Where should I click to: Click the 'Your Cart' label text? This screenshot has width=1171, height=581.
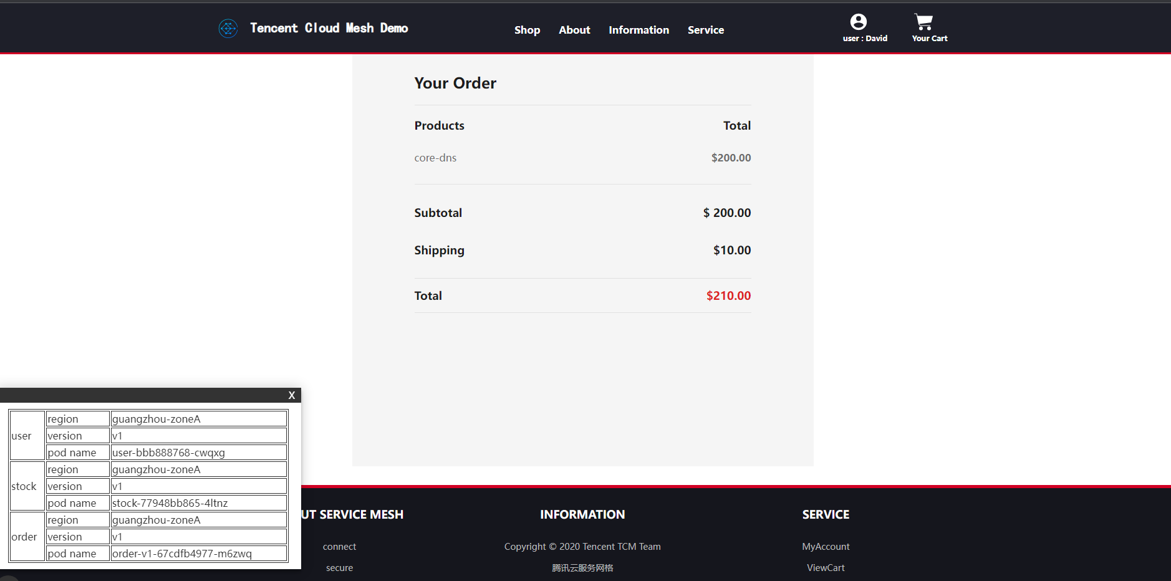pyautogui.click(x=929, y=39)
